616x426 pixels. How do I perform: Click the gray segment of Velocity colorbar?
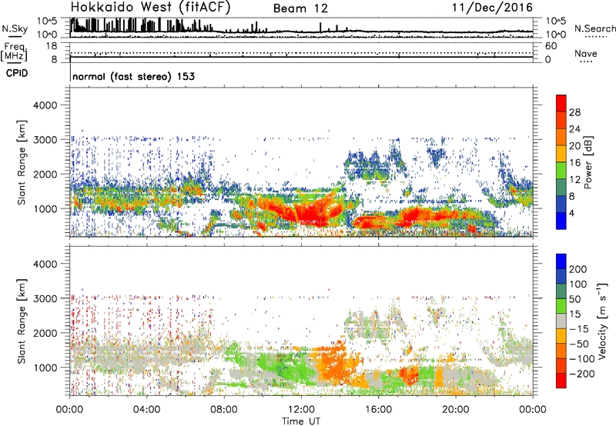[561, 321]
